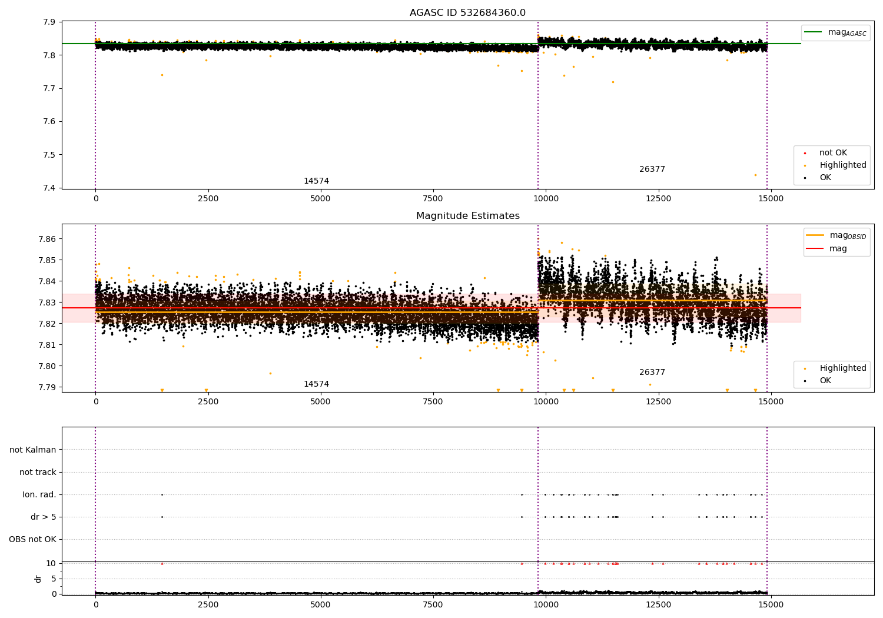
Task: Click x-axis tick '7500' under top plot
Action: (433, 199)
